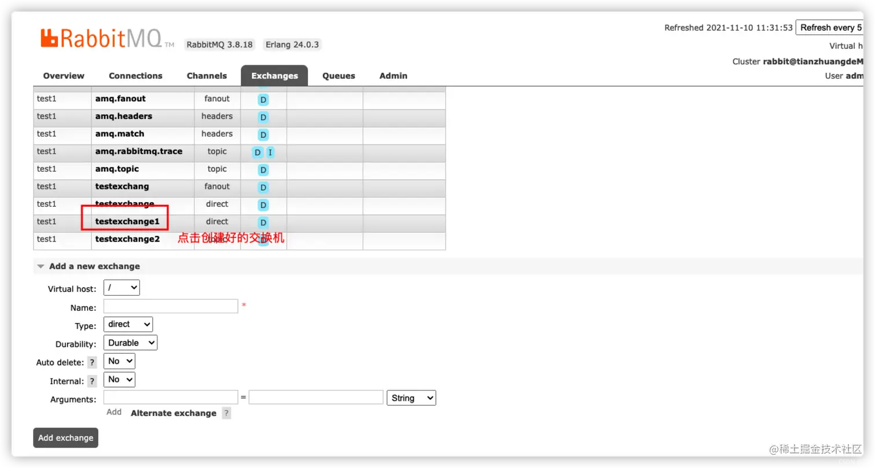Open the amq.match exchange
This screenshot has width=875, height=468.
coord(120,133)
